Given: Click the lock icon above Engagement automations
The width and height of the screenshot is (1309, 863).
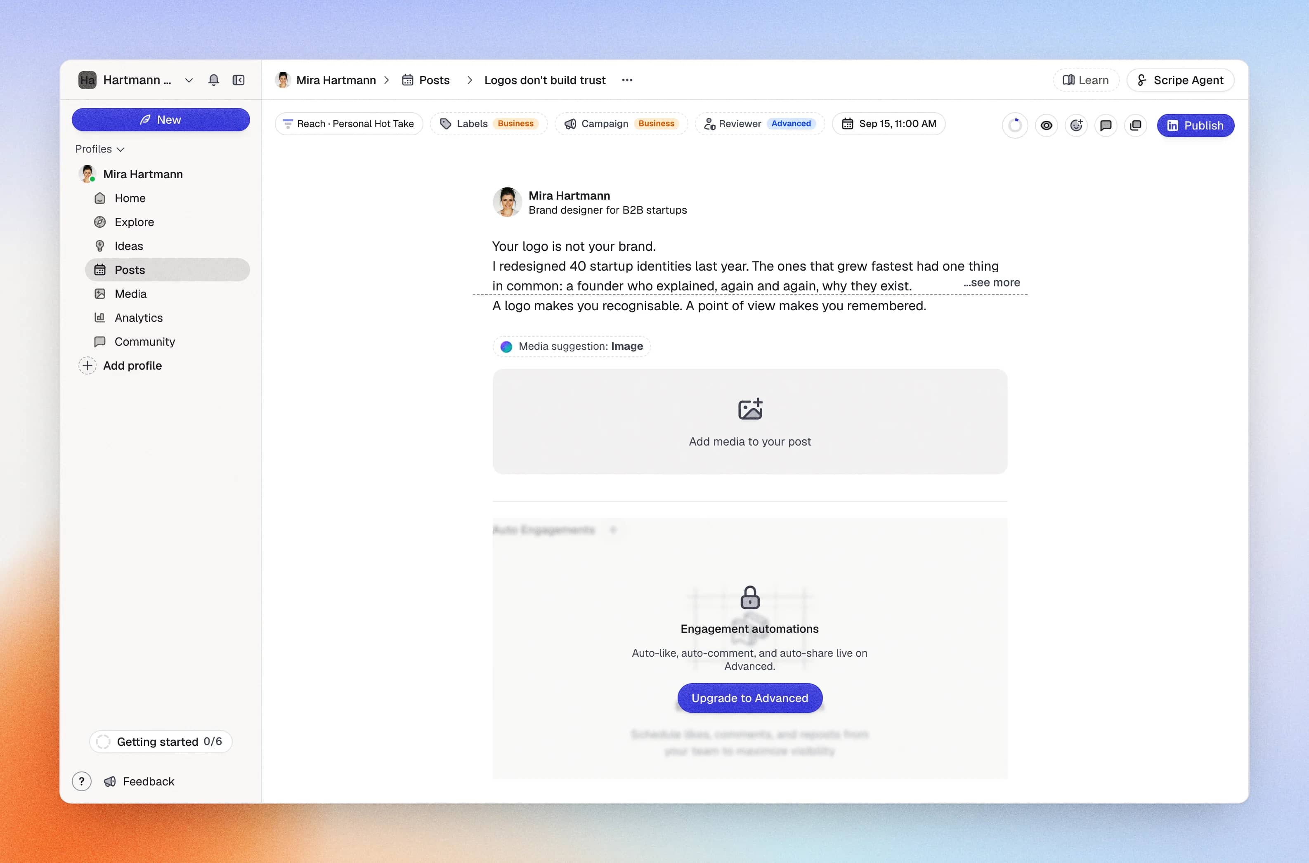Looking at the screenshot, I should [750, 597].
